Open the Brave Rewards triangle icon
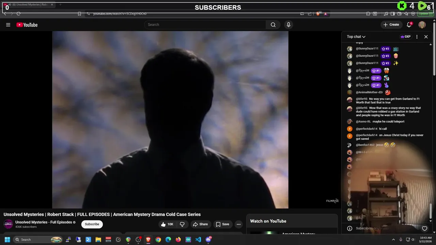The image size is (436, 245). pyautogui.click(x=325, y=14)
